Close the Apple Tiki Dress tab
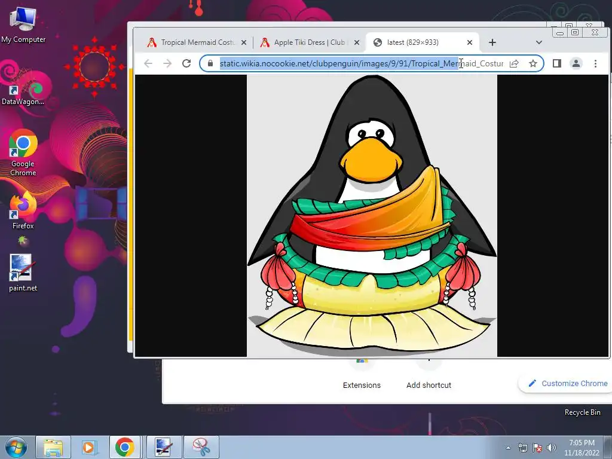This screenshot has height=459, width=612. (x=356, y=42)
